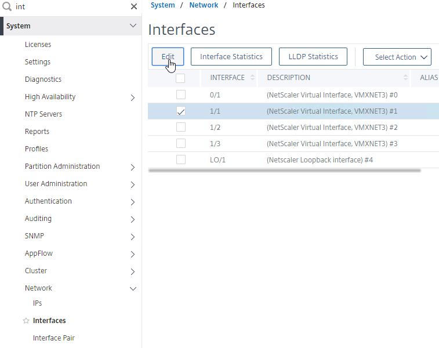Open the Select Action dropdown
Viewport: 439px width, 348px height.
pos(397,57)
